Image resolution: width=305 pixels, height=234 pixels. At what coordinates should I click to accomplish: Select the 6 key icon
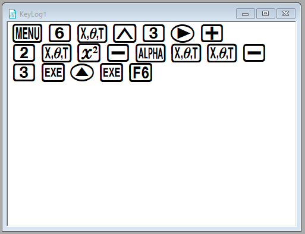click(x=59, y=33)
